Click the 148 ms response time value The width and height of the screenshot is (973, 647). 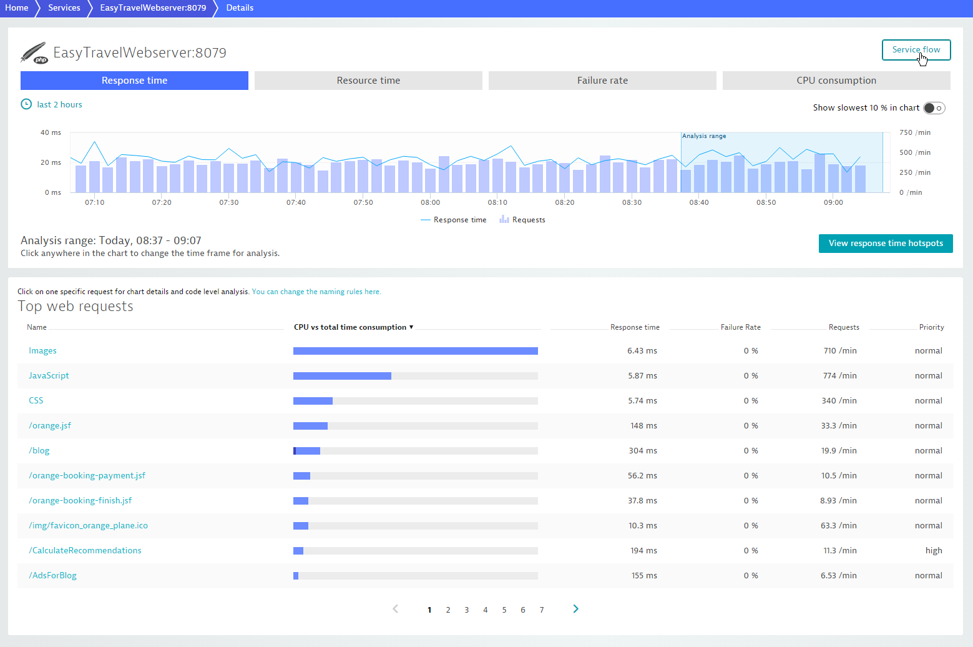pyautogui.click(x=644, y=426)
